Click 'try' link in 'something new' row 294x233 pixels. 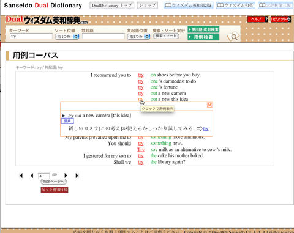coord(141,144)
